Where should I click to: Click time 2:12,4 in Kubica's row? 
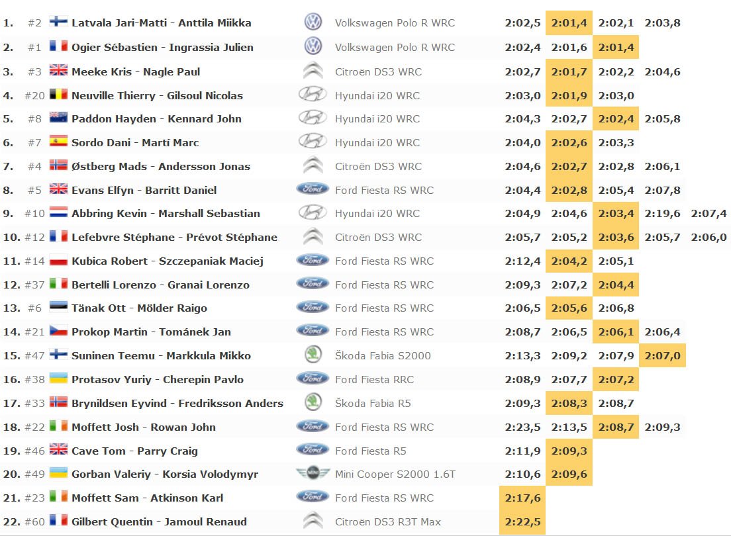(522, 261)
